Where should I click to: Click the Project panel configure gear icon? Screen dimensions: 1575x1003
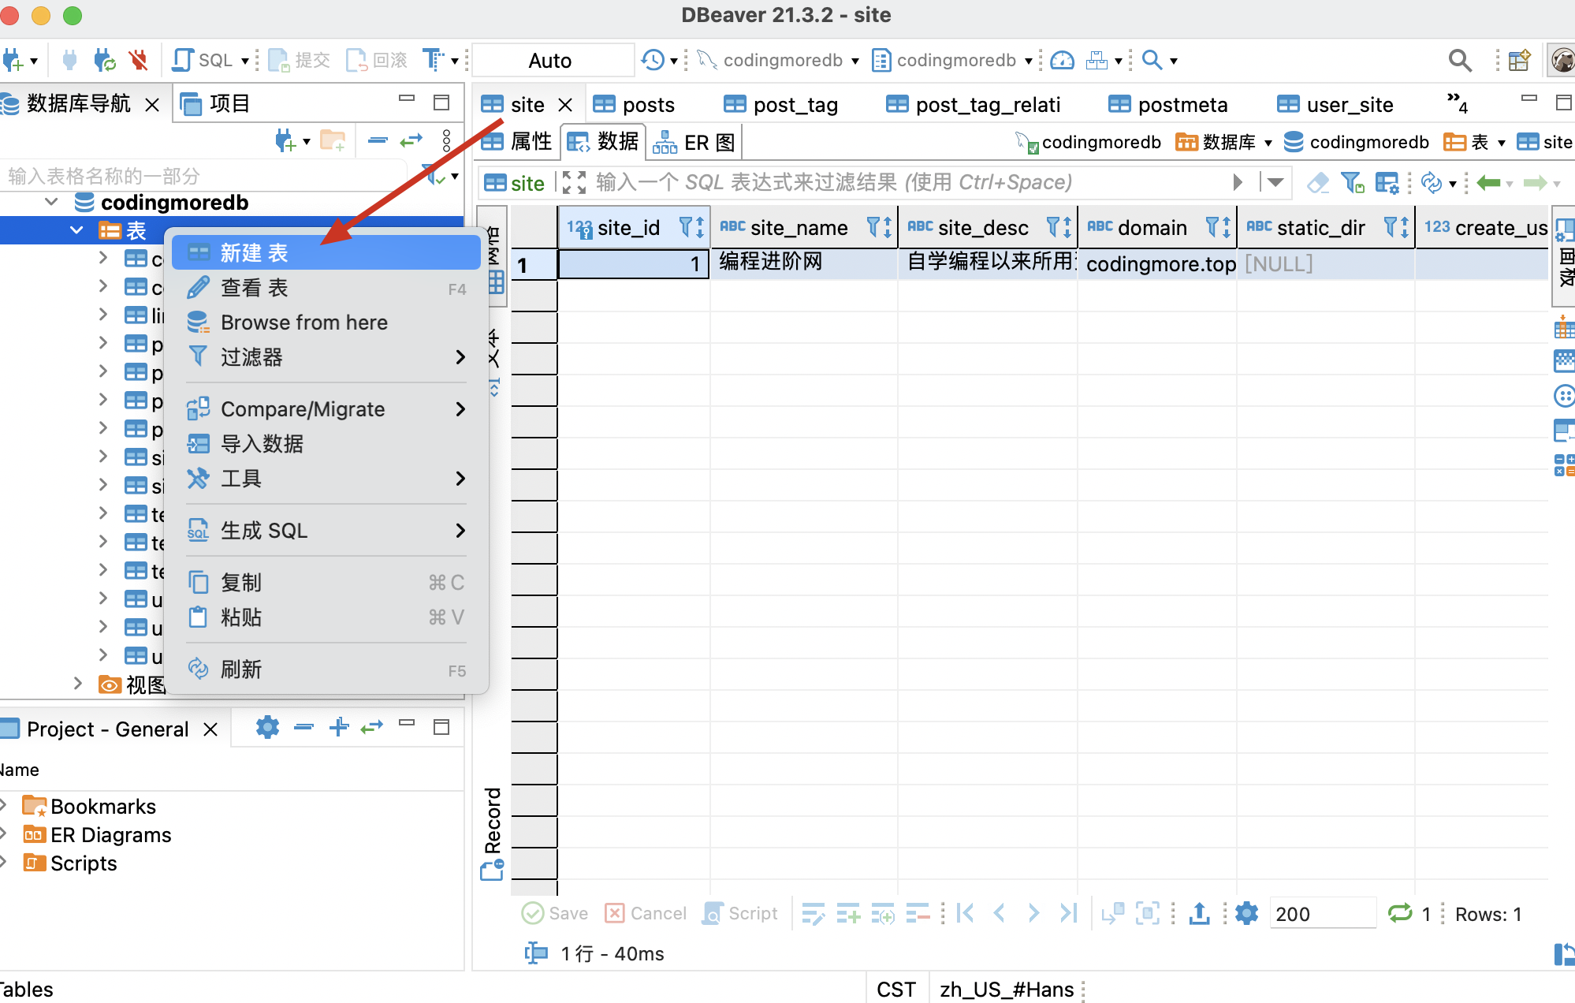pos(267,727)
